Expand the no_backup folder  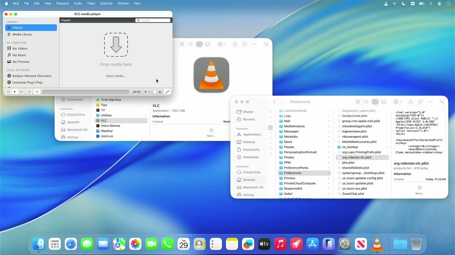[x=387, y=147]
